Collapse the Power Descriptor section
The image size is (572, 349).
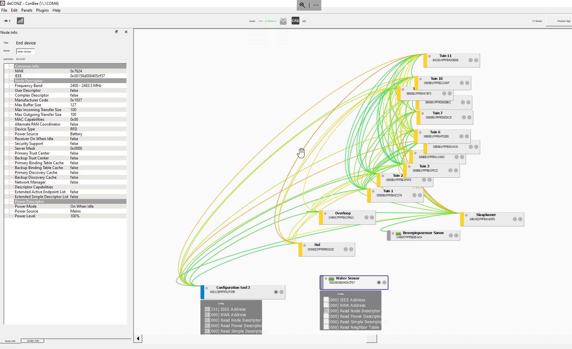coord(65,201)
